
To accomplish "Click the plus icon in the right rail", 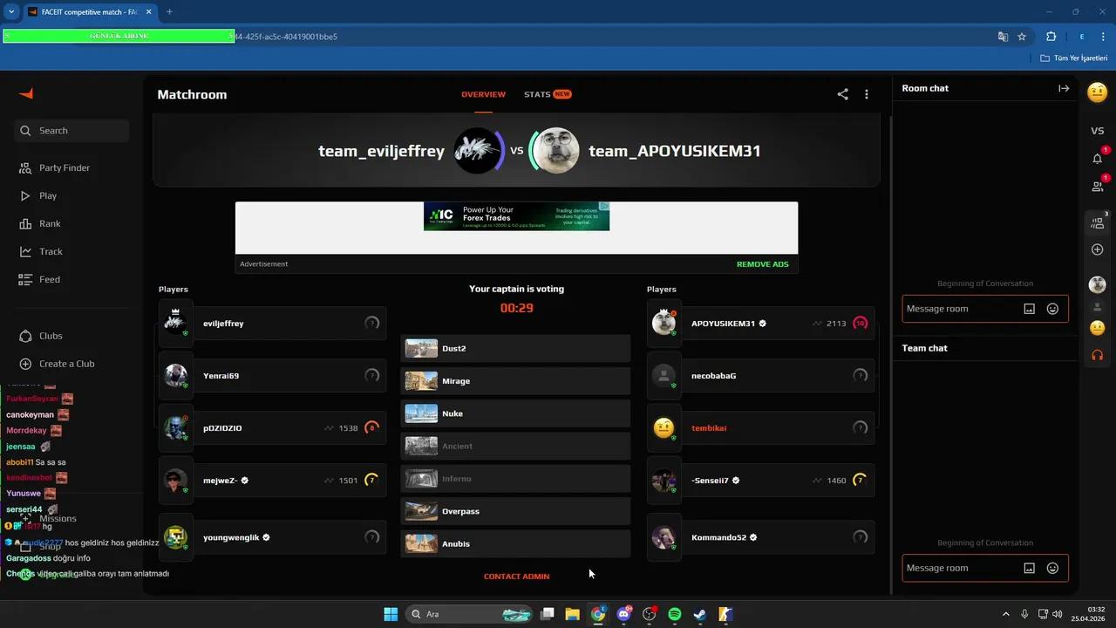I will point(1098,250).
